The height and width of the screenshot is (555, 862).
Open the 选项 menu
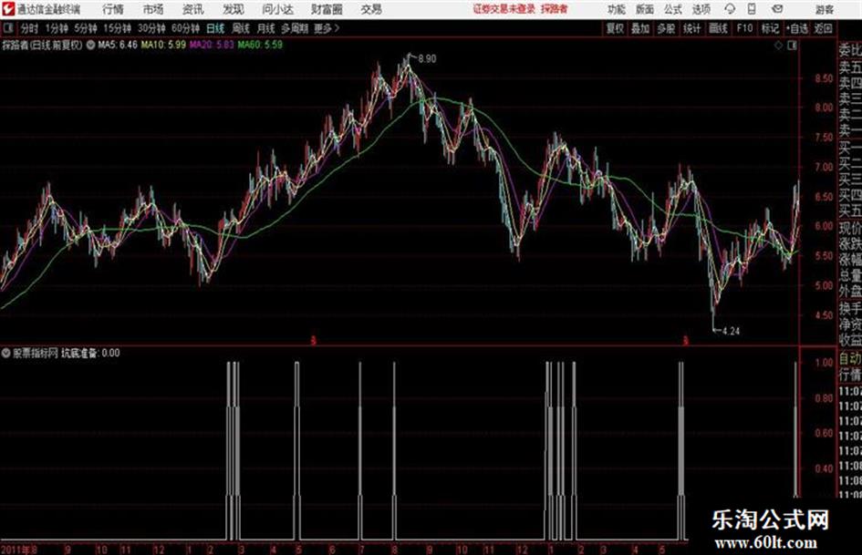pos(701,9)
